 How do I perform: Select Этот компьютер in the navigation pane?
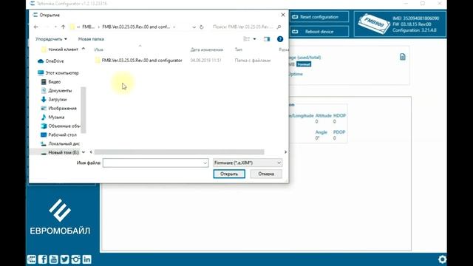point(58,72)
